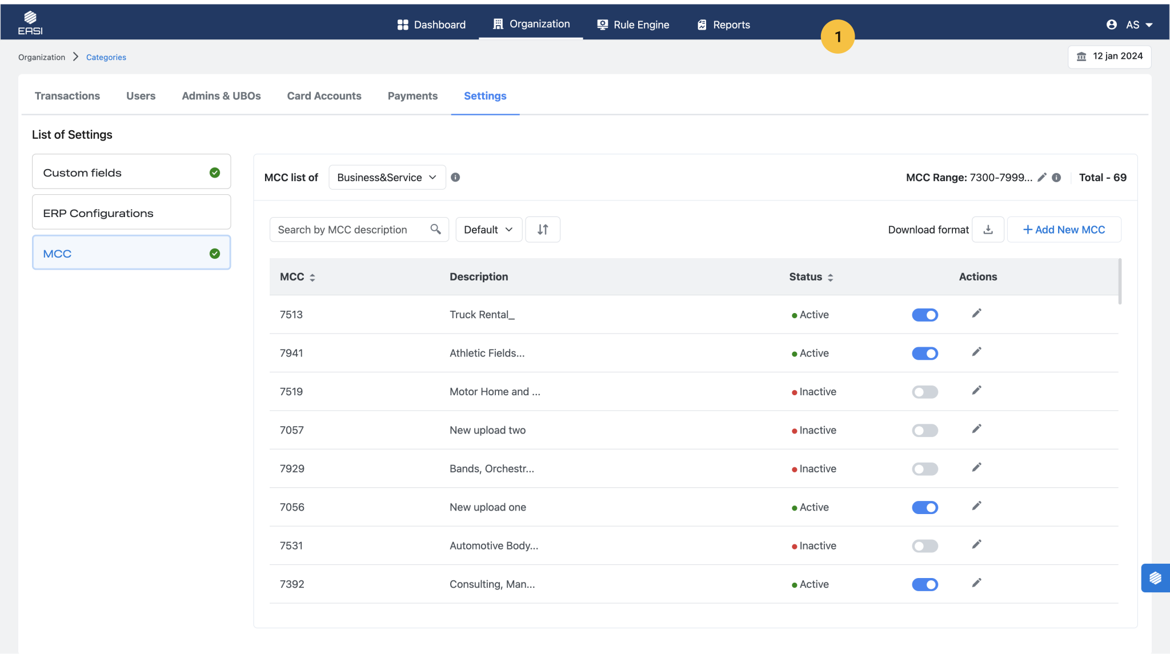Turn off the 7056 New upload one toggle
Image resolution: width=1170 pixels, height=658 pixels.
click(924, 508)
